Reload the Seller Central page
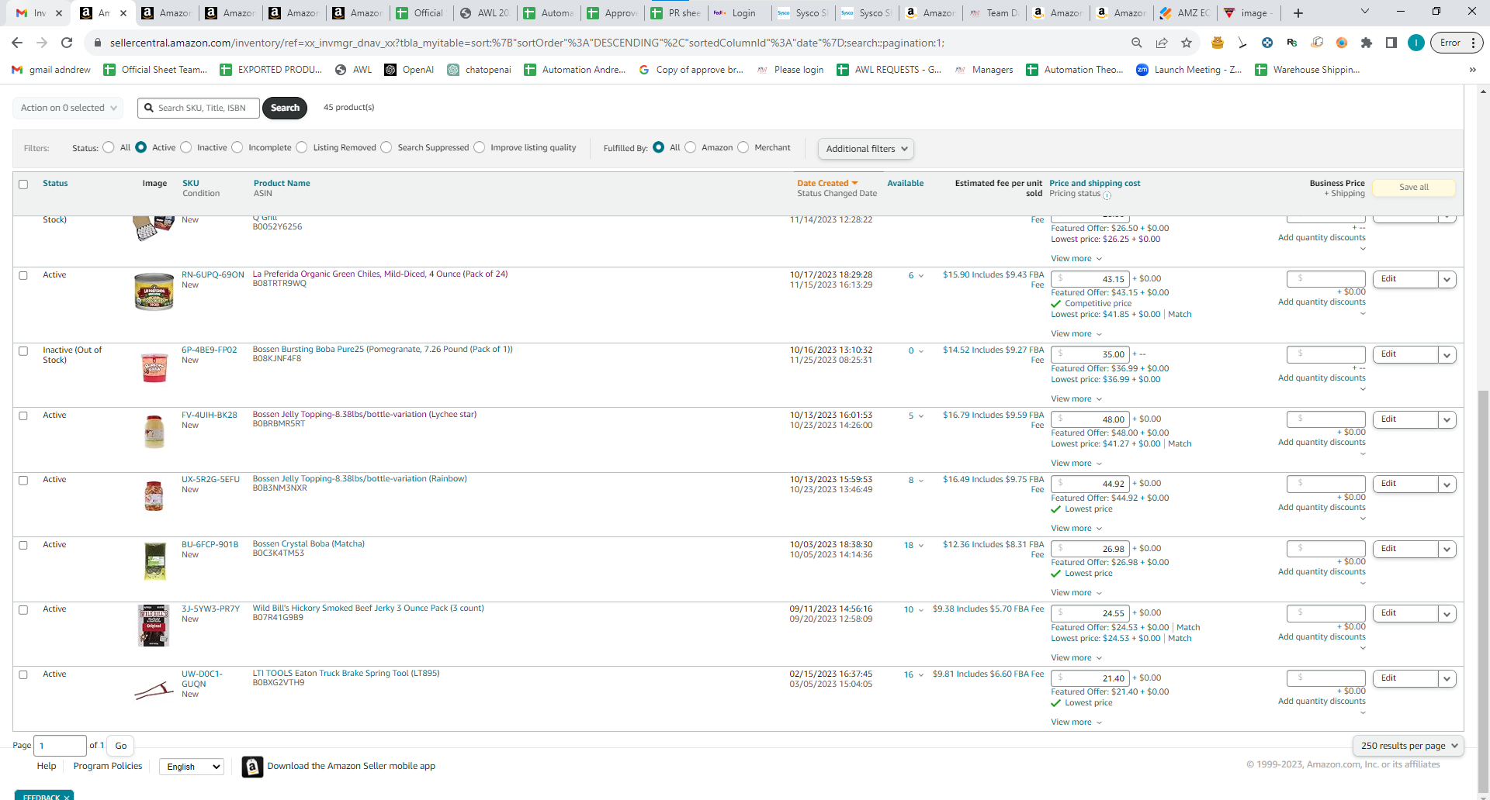 point(67,43)
